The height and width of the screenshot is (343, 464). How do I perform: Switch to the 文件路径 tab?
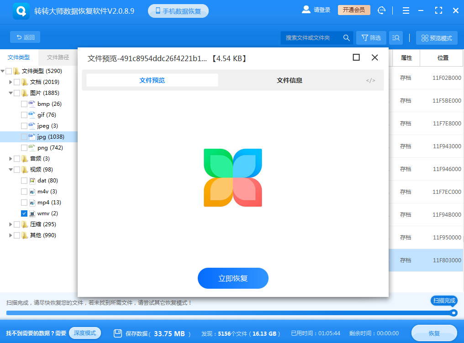pyautogui.click(x=58, y=57)
